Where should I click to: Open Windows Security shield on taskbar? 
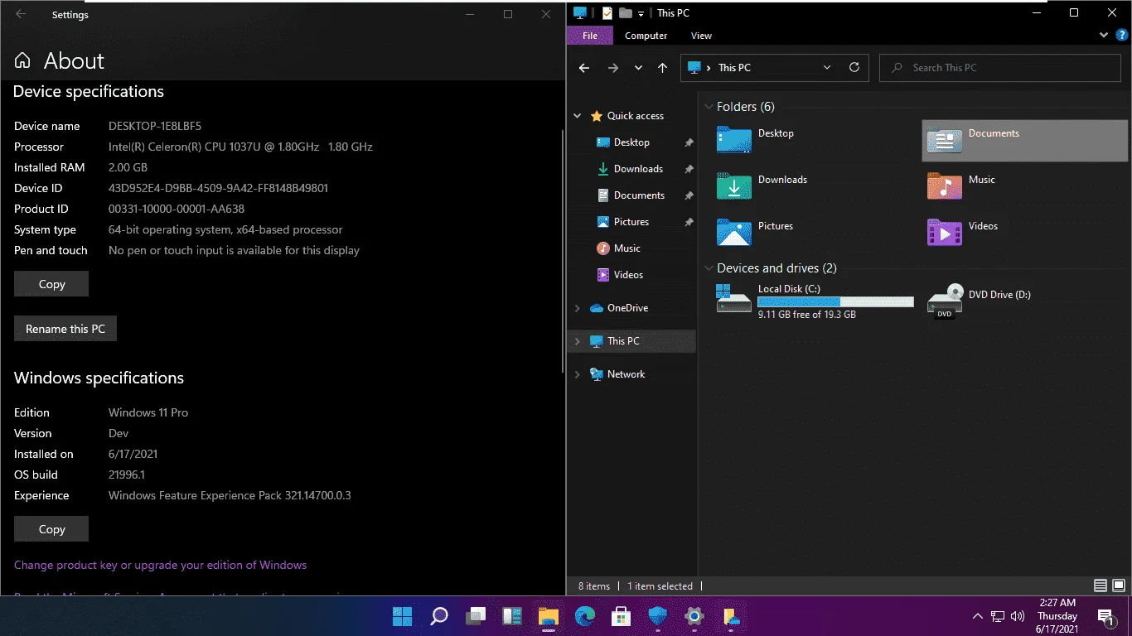[658, 616]
